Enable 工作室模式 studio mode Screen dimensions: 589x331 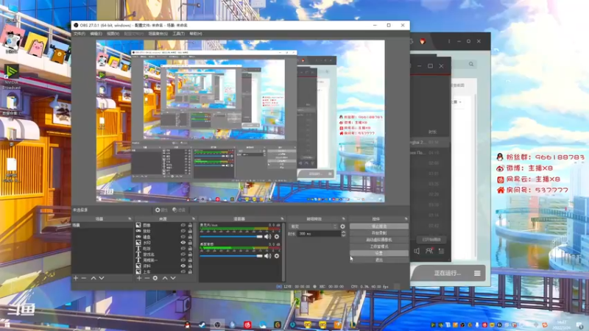[x=379, y=246]
